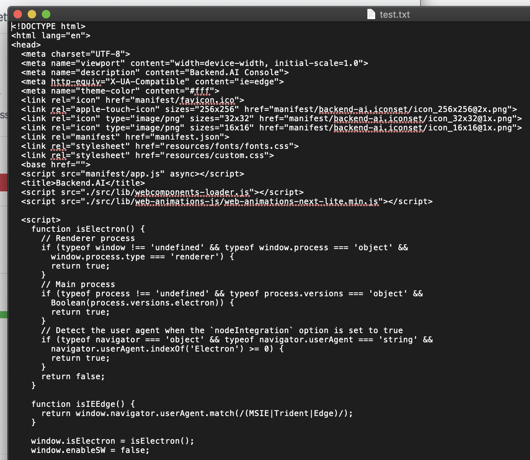
Task: Place cursor on the DOCTYPE html line
Action: click(x=48, y=26)
